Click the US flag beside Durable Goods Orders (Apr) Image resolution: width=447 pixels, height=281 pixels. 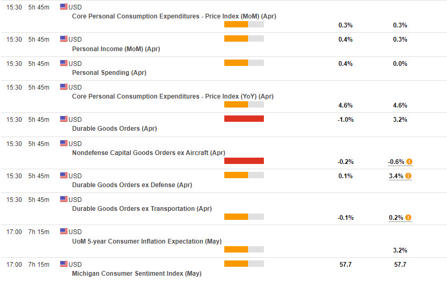[64, 120]
